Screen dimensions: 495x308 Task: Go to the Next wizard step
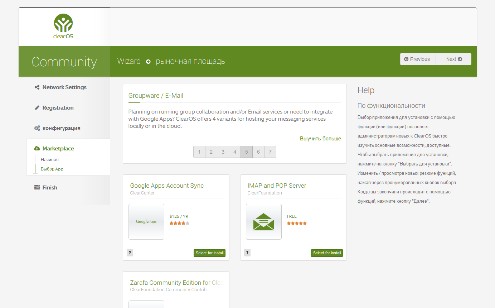(x=453, y=59)
